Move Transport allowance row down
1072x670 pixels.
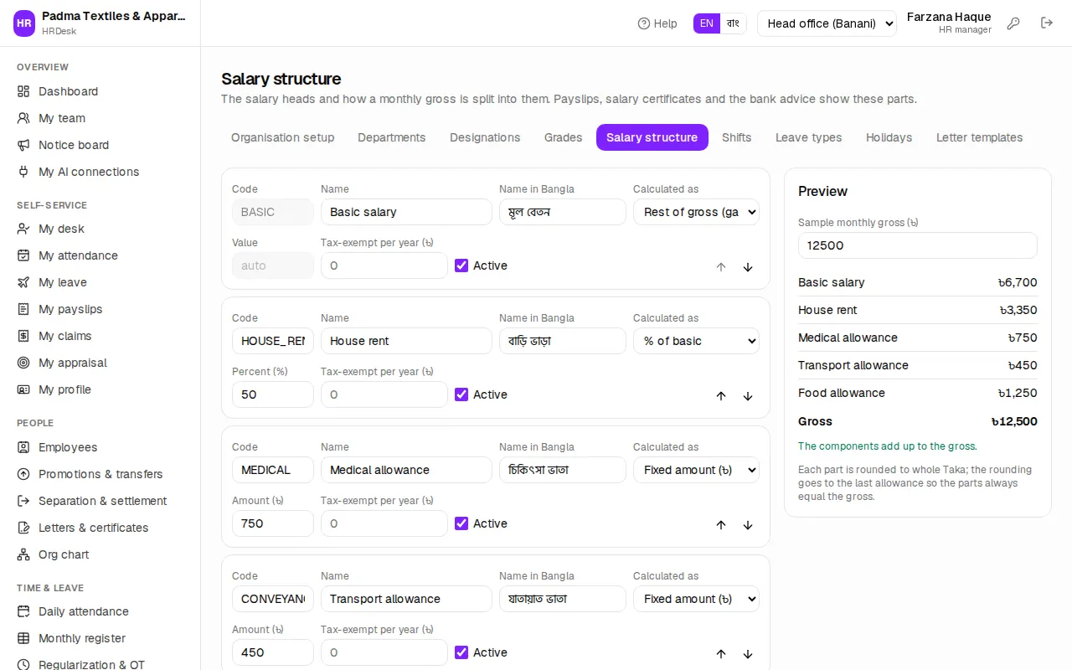tap(748, 654)
